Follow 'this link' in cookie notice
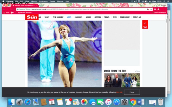 (x=119, y=92)
